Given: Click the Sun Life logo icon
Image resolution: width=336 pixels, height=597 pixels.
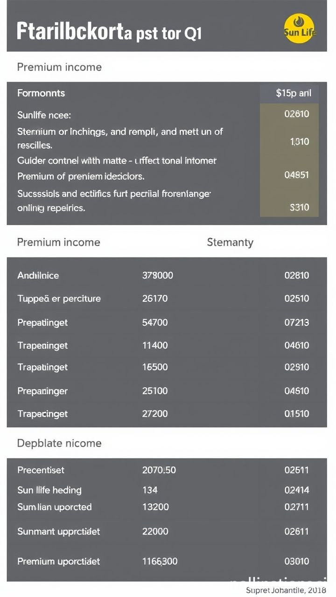Looking at the screenshot, I should pos(299,28).
